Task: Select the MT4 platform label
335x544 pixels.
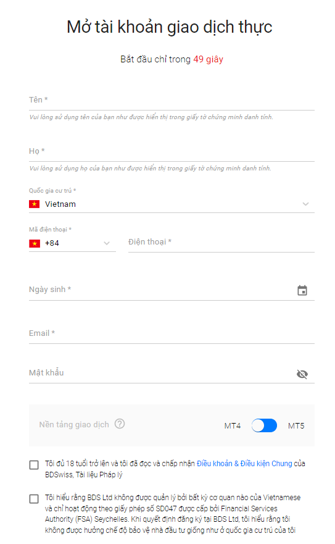Action: 233,425
